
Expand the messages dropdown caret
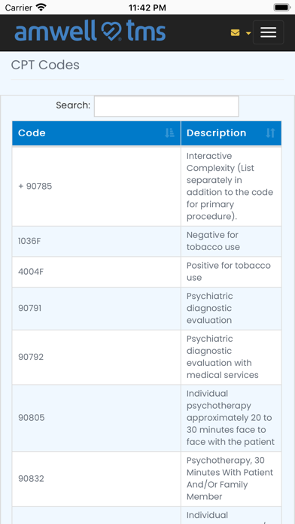point(248,33)
